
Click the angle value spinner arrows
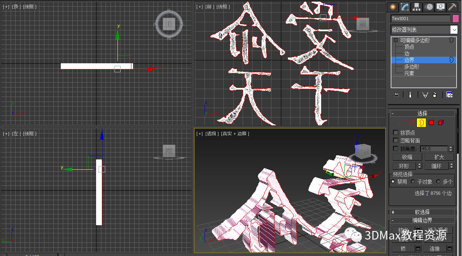point(451,149)
